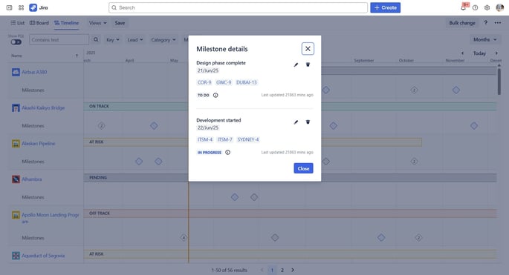Click the ON TRACK status bar
509x275 pixels.
pos(290,106)
